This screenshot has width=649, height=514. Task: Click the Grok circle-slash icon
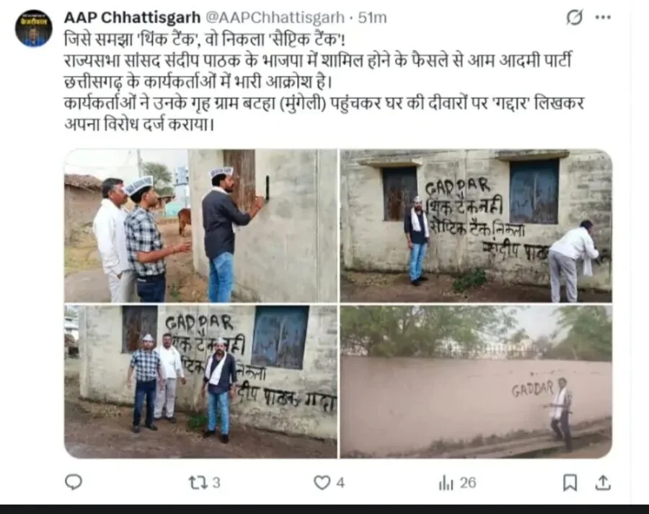[x=575, y=17]
